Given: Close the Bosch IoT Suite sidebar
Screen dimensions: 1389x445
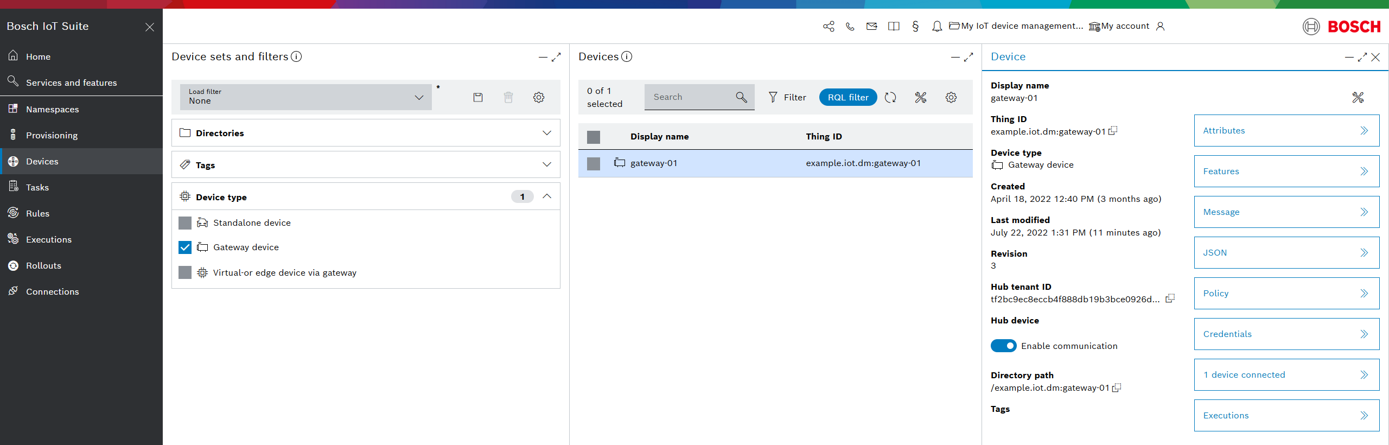Looking at the screenshot, I should click(150, 27).
